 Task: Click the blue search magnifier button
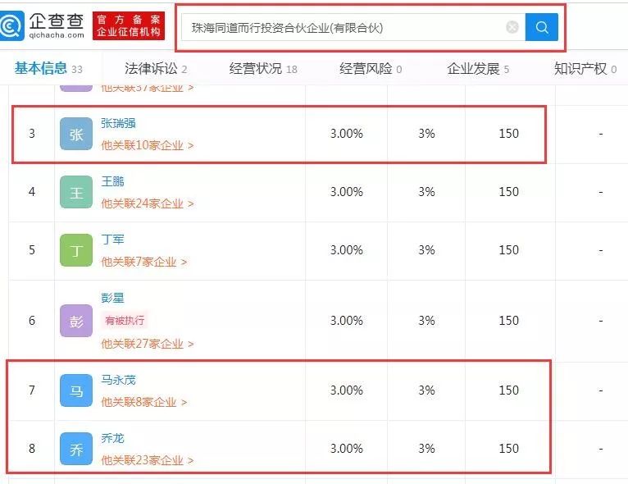(541, 27)
